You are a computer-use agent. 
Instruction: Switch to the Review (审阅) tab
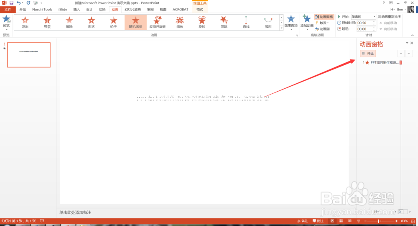pyautogui.click(x=150, y=9)
